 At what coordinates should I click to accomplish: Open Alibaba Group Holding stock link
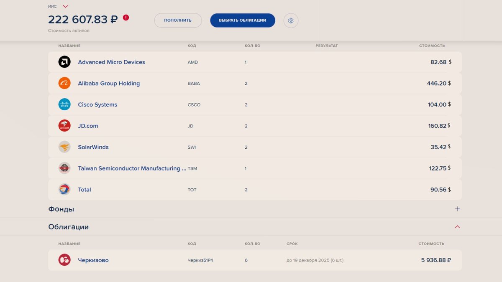click(109, 84)
